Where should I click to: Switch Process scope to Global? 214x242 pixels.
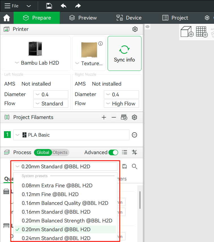[x=43, y=152]
